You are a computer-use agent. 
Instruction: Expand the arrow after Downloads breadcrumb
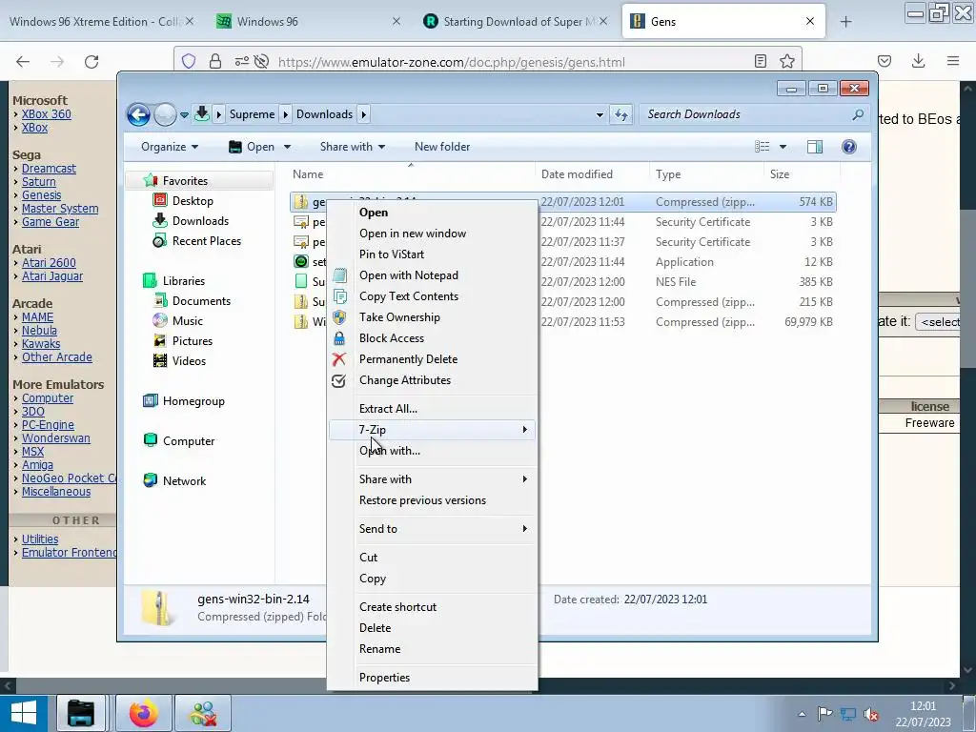(x=363, y=114)
